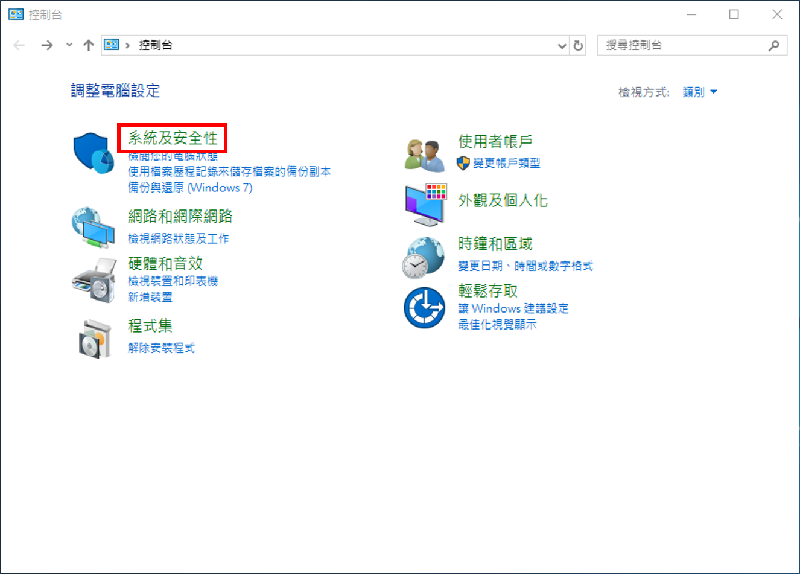Click the 解除安裝程式 link

162,348
